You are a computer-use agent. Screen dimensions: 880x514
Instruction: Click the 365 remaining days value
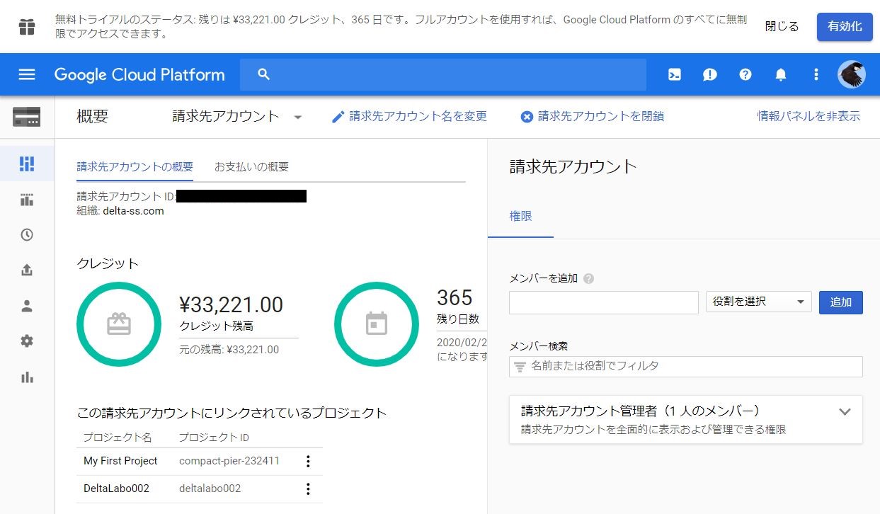(x=455, y=297)
